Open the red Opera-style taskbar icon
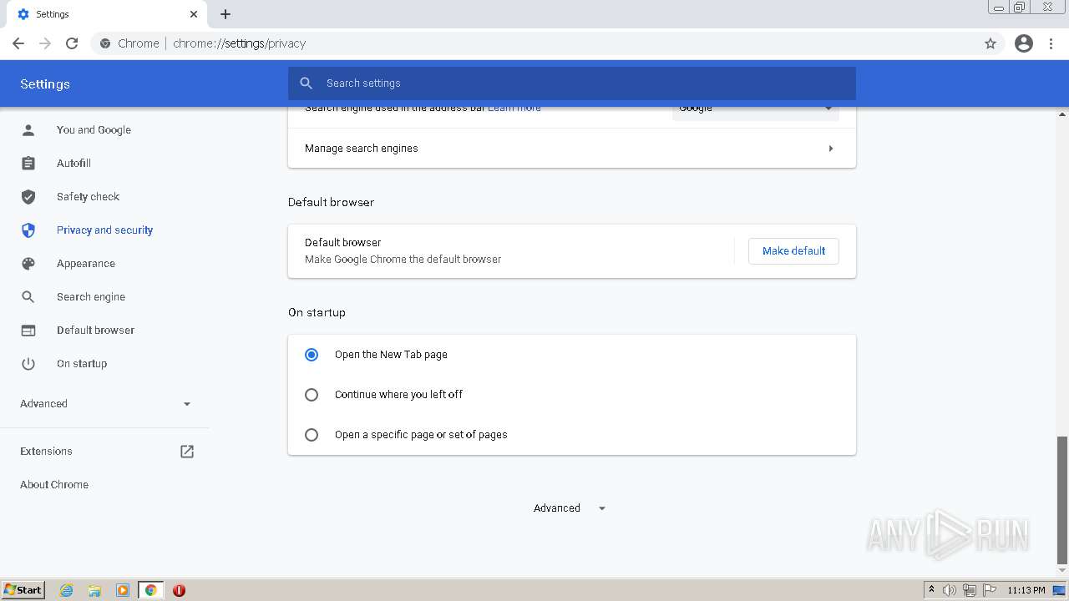1069x601 pixels. click(x=179, y=590)
